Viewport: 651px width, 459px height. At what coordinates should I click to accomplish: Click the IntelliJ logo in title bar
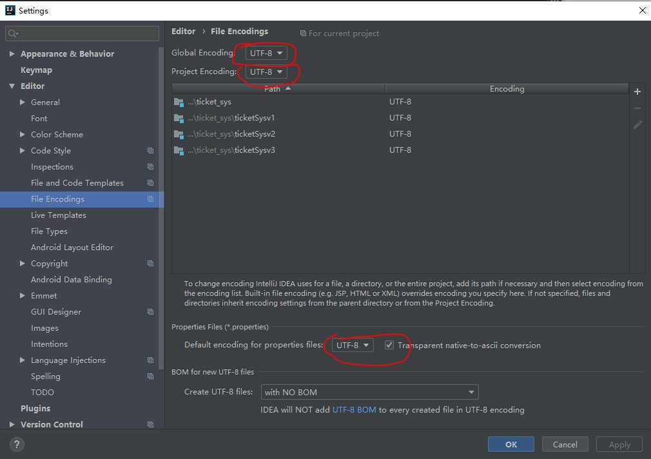(x=10, y=10)
